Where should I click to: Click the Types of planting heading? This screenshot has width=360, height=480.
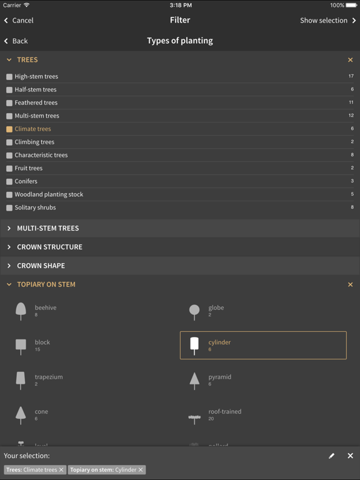pos(180,41)
